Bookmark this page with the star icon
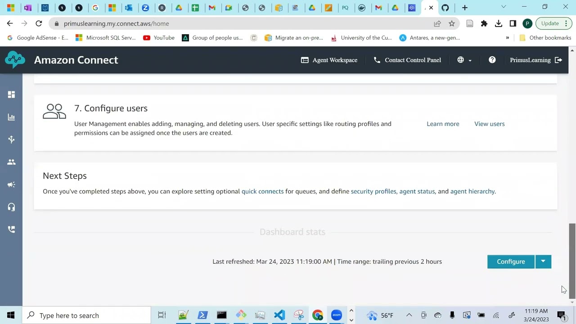The image size is (576, 324). tap(452, 23)
